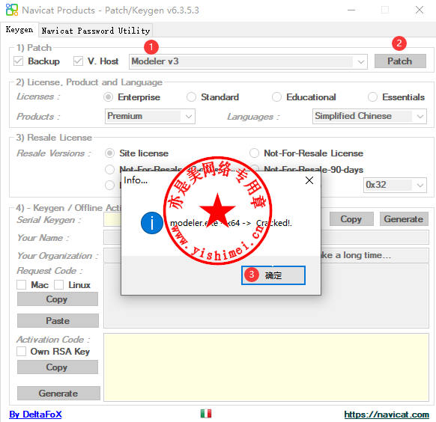Close the Patch/Keygen window
This screenshot has height=422, width=436.
420,10
